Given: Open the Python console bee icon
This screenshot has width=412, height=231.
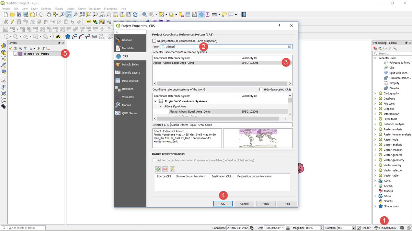Looking at the screenshot, I should coord(58,37).
